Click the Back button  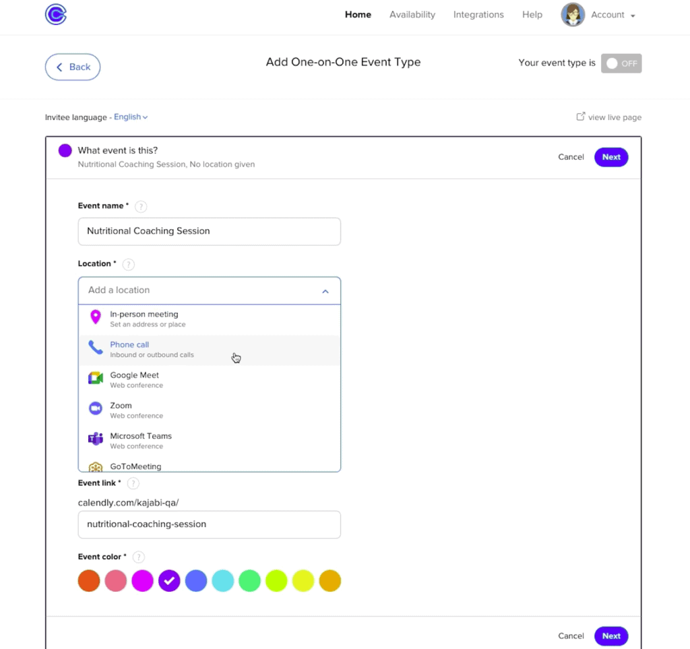click(73, 67)
